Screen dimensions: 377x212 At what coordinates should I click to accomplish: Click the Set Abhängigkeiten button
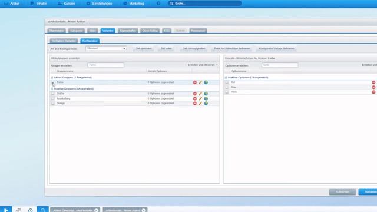pyautogui.click(x=194, y=48)
